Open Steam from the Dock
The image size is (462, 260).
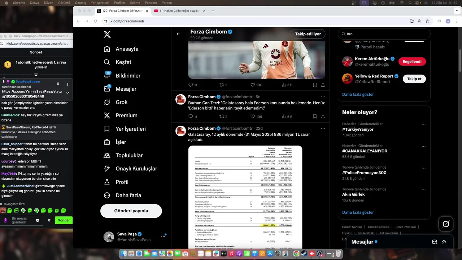pyautogui.click(x=304, y=254)
